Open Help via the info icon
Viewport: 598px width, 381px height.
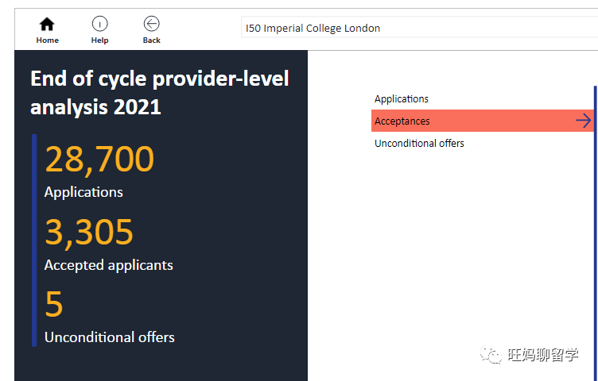99,25
